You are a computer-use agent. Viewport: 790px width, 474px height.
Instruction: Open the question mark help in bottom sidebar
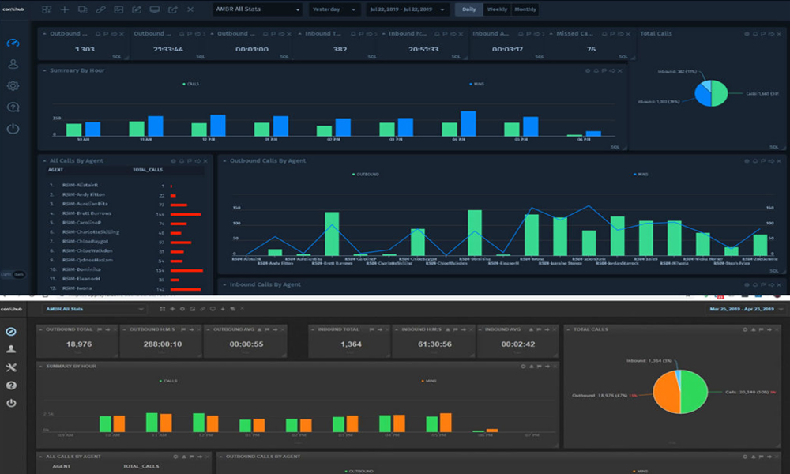[x=11, y=386]
